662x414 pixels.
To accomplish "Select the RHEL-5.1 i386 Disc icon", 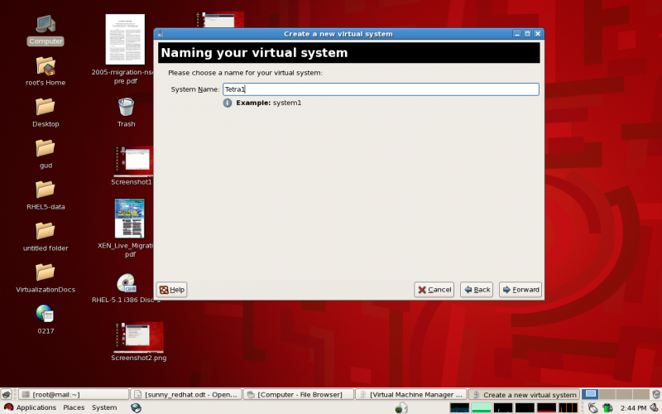I will (127, 283).
